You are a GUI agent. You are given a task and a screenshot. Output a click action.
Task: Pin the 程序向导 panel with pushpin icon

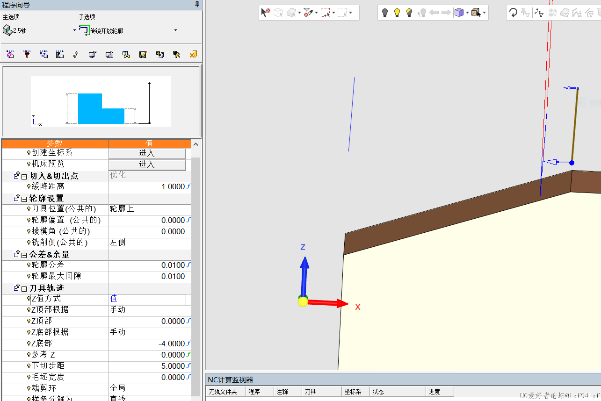197,4
